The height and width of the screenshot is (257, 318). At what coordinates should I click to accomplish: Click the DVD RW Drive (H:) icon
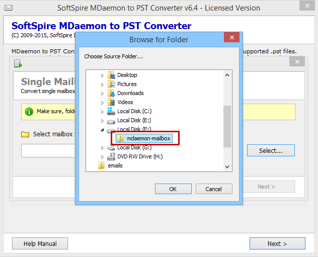[x=111, y=156]
